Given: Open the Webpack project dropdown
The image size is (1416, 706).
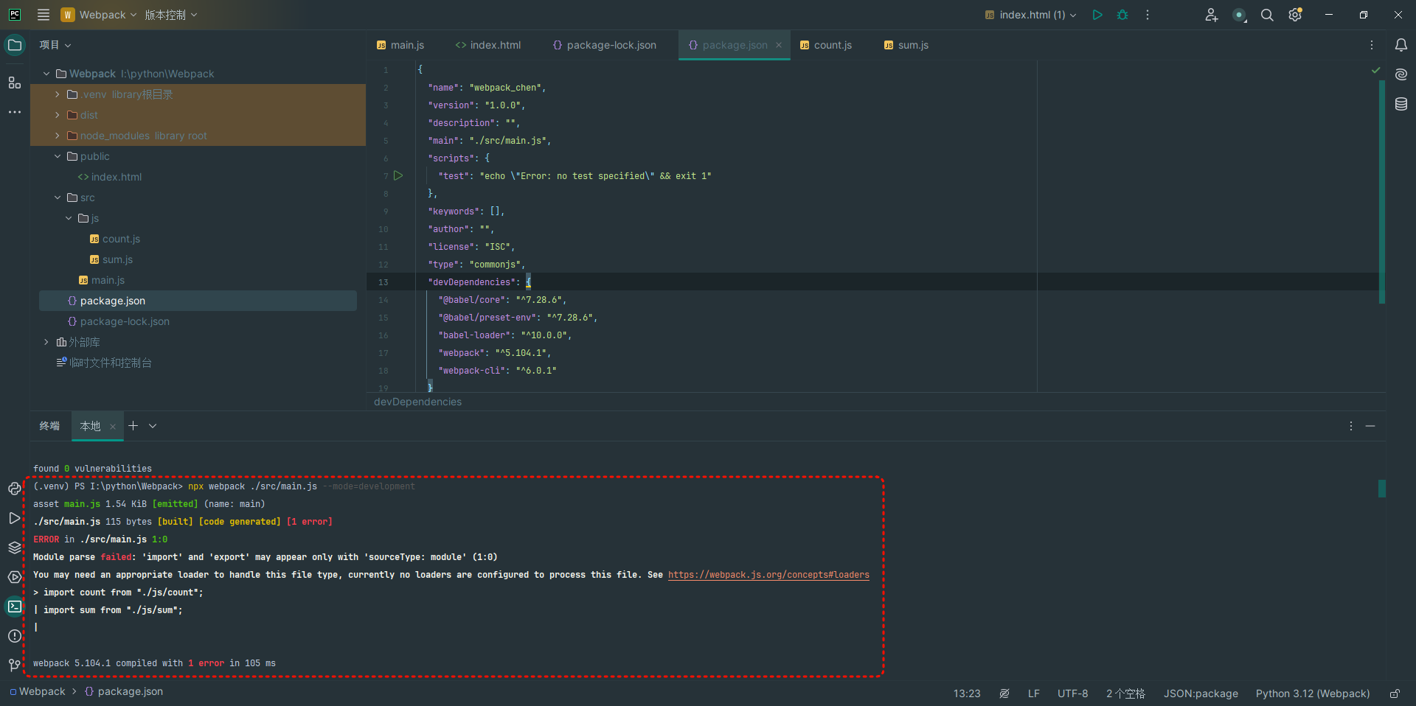Looking at the screenshot, I should click(x=99, y=15).
